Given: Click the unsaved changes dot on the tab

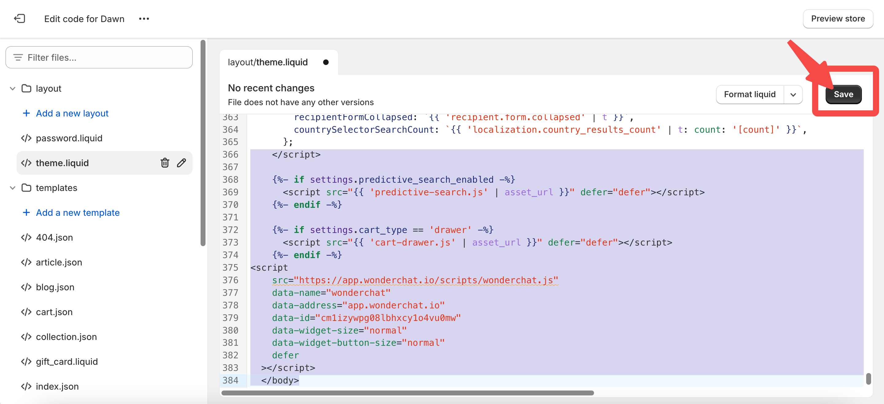Looking at the screenshot, I should (326, 62).
